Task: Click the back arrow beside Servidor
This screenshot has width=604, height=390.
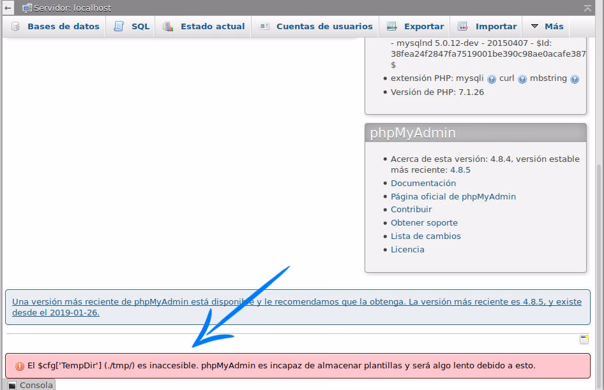Action: (8, 8)
